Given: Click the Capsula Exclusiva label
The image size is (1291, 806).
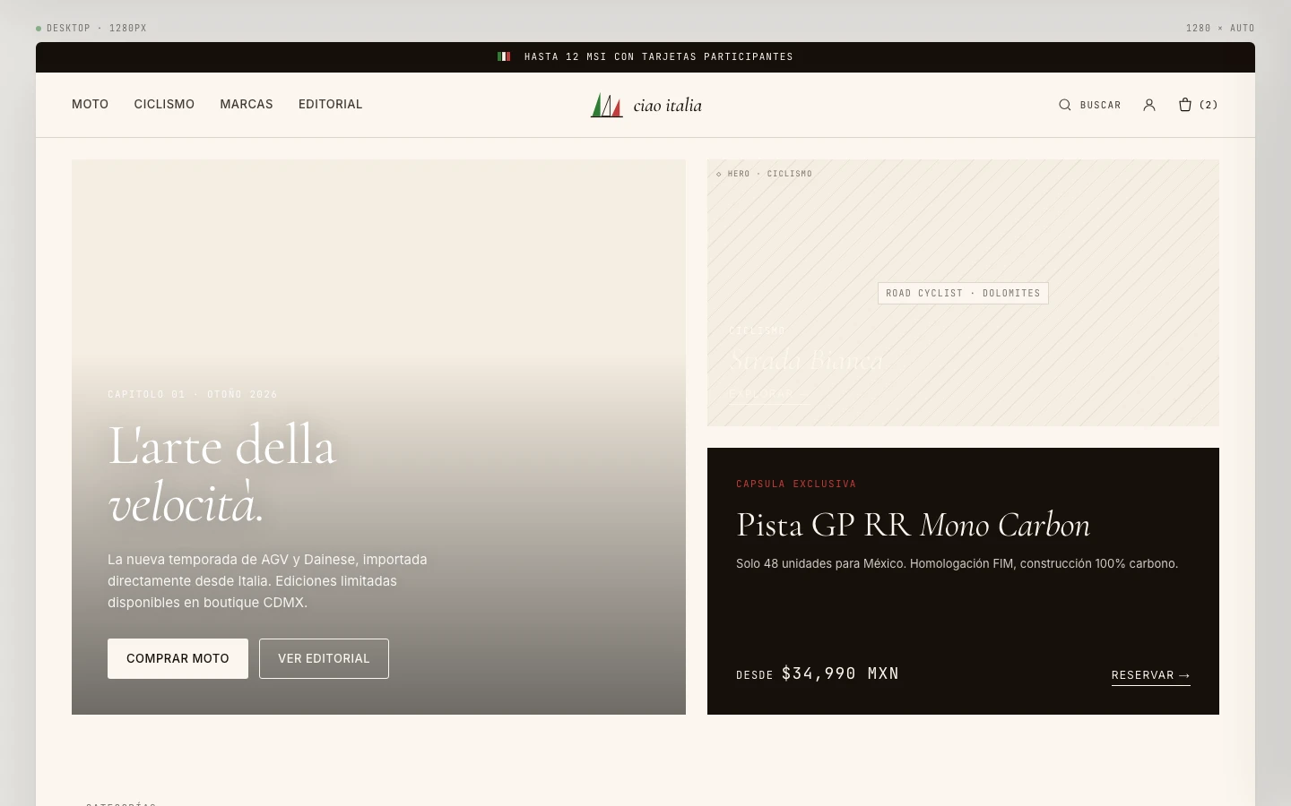Looking at the screenshot, I should tap(796, 484).
